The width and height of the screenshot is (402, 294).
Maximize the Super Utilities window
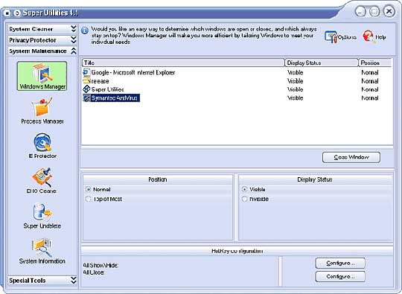(x=374, y=11)
